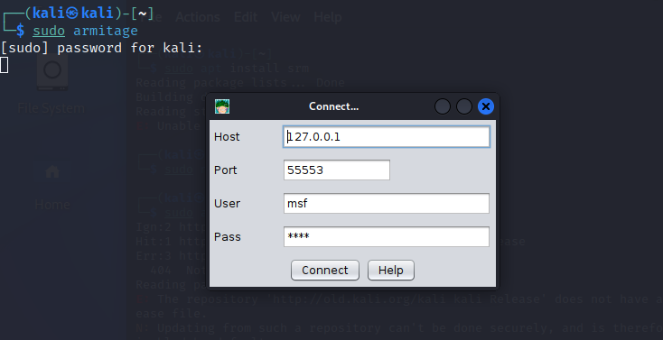The image size is (663, 340).
Task: Maximize the Connect dialog window
Action: click(464, 106)
